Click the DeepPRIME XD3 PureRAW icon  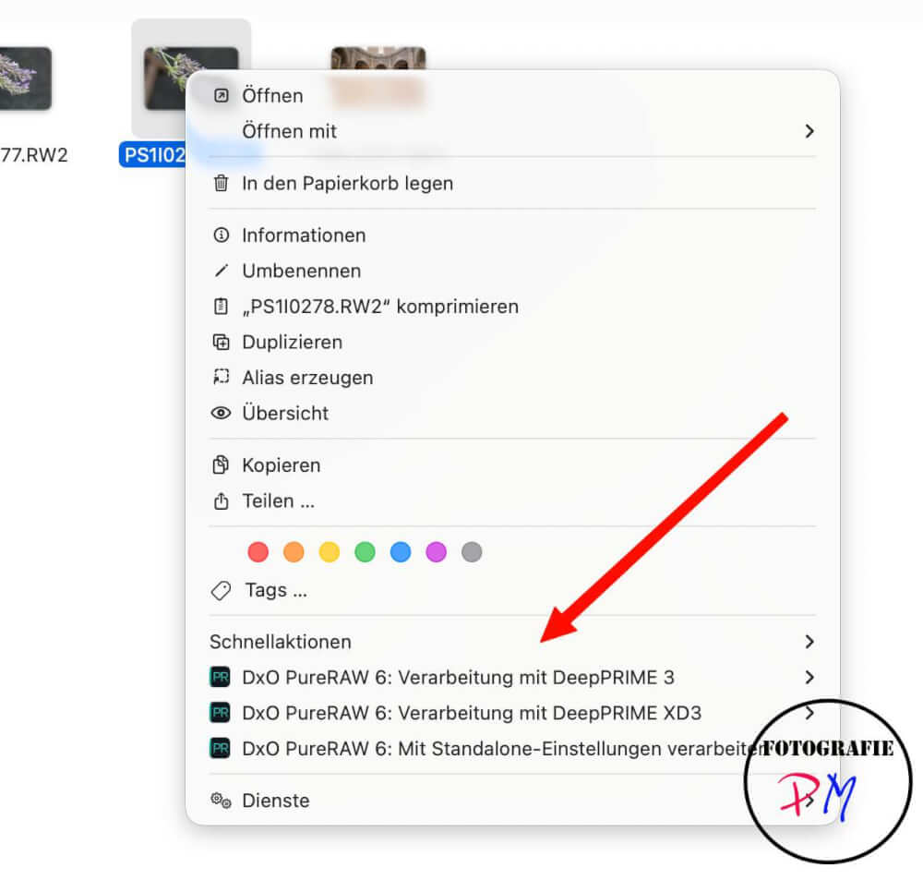tap(221, 713)
